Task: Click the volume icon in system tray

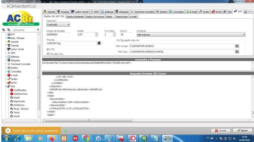Action: point(234,138)
